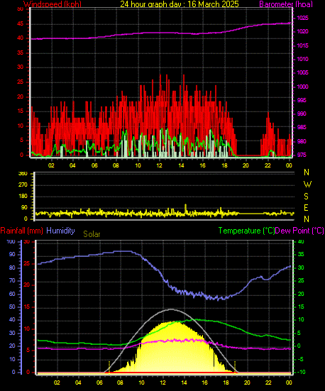Click 1020 on the barometer axis
The height and width of the screenshot is (391, 325).
tap(302, 32)
